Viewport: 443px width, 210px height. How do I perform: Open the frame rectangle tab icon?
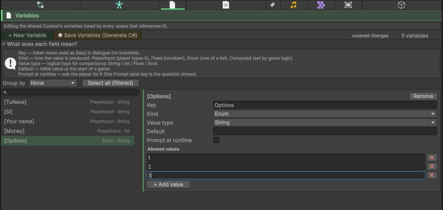pyautogui.click(x=348, y=5)
